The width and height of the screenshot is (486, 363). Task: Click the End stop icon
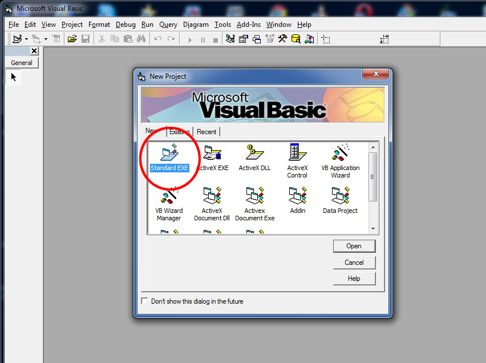click(216, 40)
